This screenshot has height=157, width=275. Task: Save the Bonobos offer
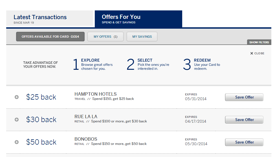(x=244, y=142)
